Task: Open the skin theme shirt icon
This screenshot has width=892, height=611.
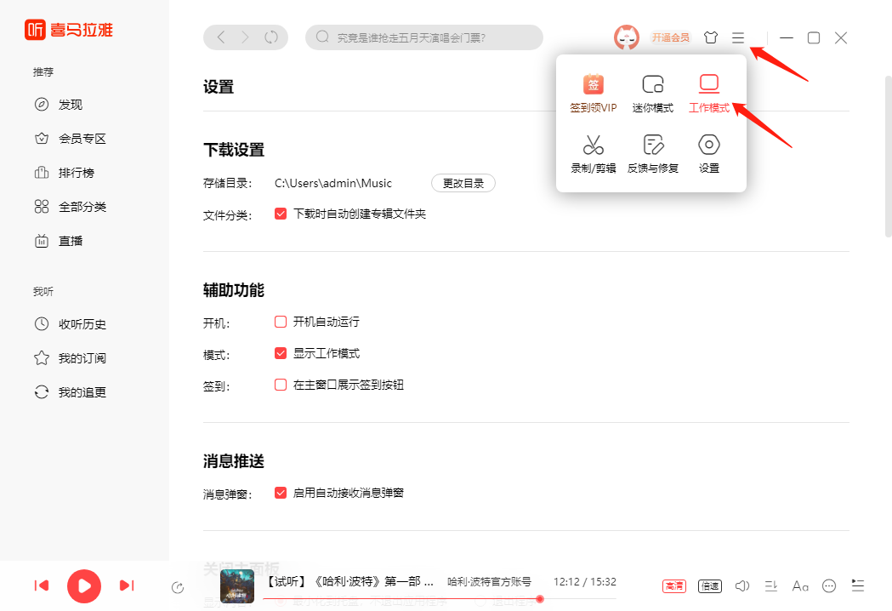Action: point(710,37)
